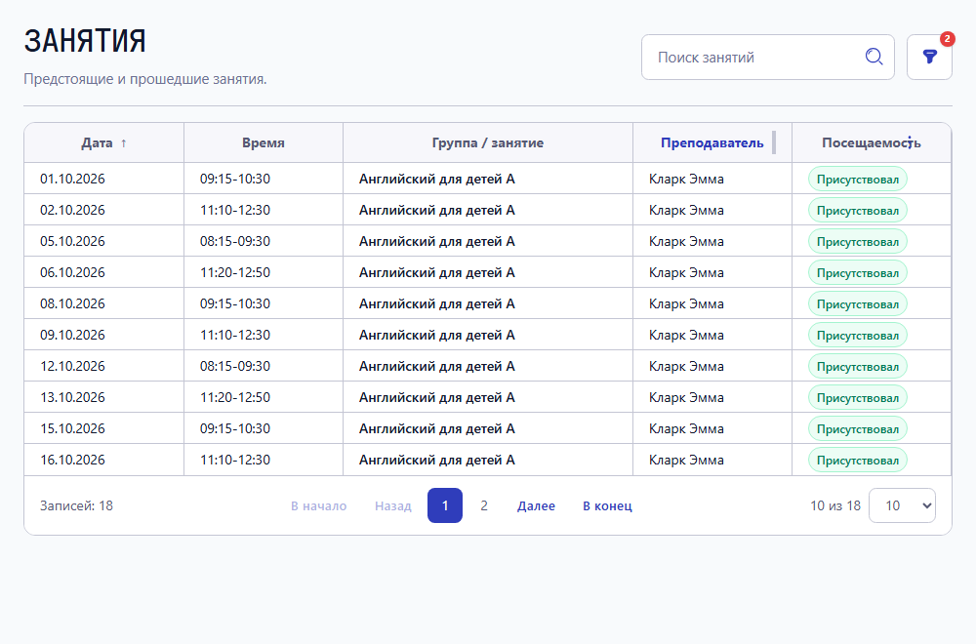Open the filter funnel button
Image resolution: width=976 pixels, height=644 pixels.
tap(929, 58)
